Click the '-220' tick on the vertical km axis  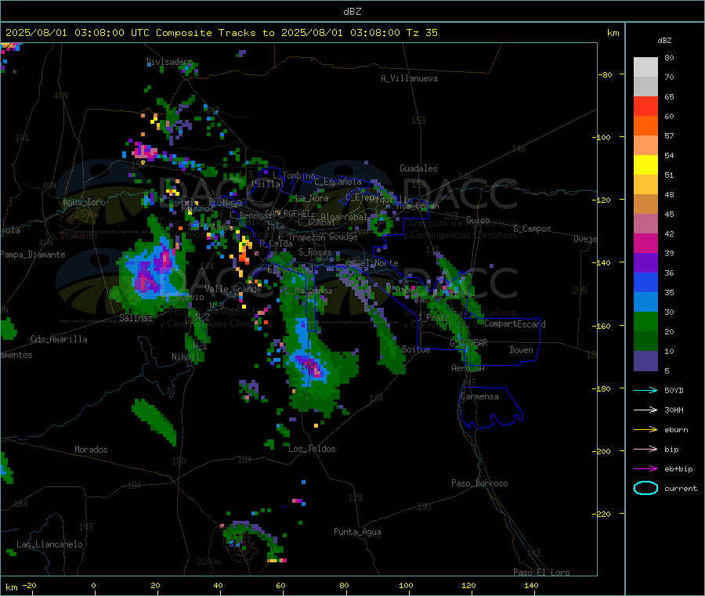click(x=603, y=515)
